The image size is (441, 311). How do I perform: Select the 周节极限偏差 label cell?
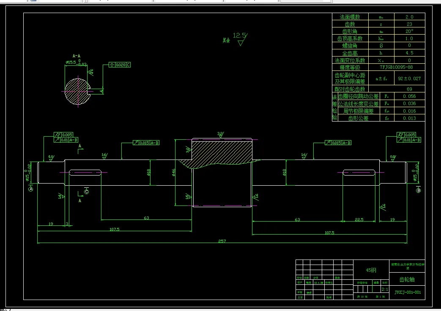(x=359, y=111)
